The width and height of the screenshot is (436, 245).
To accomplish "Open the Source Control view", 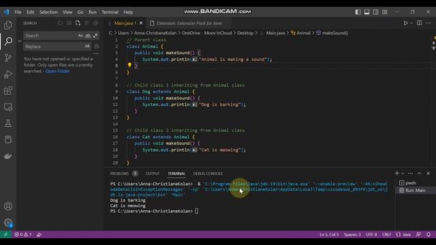I will pyautogui.click(x=8, y=58).
